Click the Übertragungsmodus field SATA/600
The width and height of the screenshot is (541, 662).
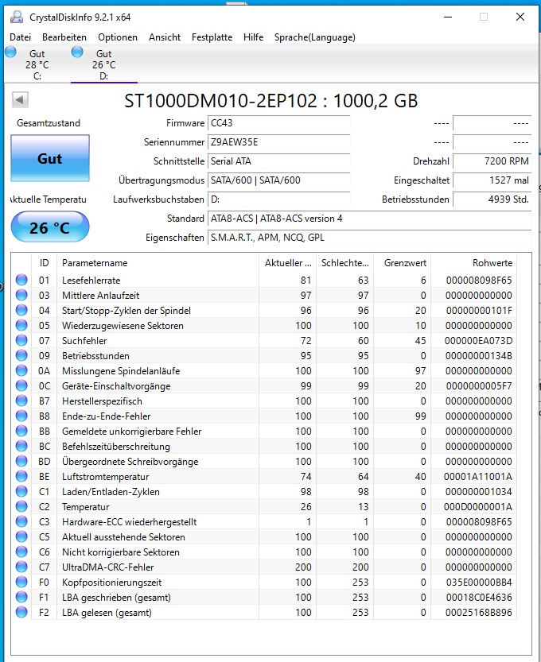(x=278, y=180)
